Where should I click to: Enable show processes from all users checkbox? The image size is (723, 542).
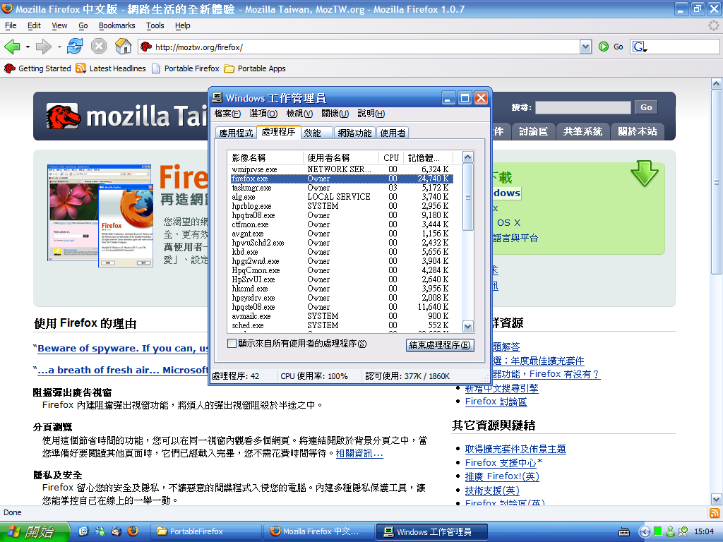coord(232,344)
